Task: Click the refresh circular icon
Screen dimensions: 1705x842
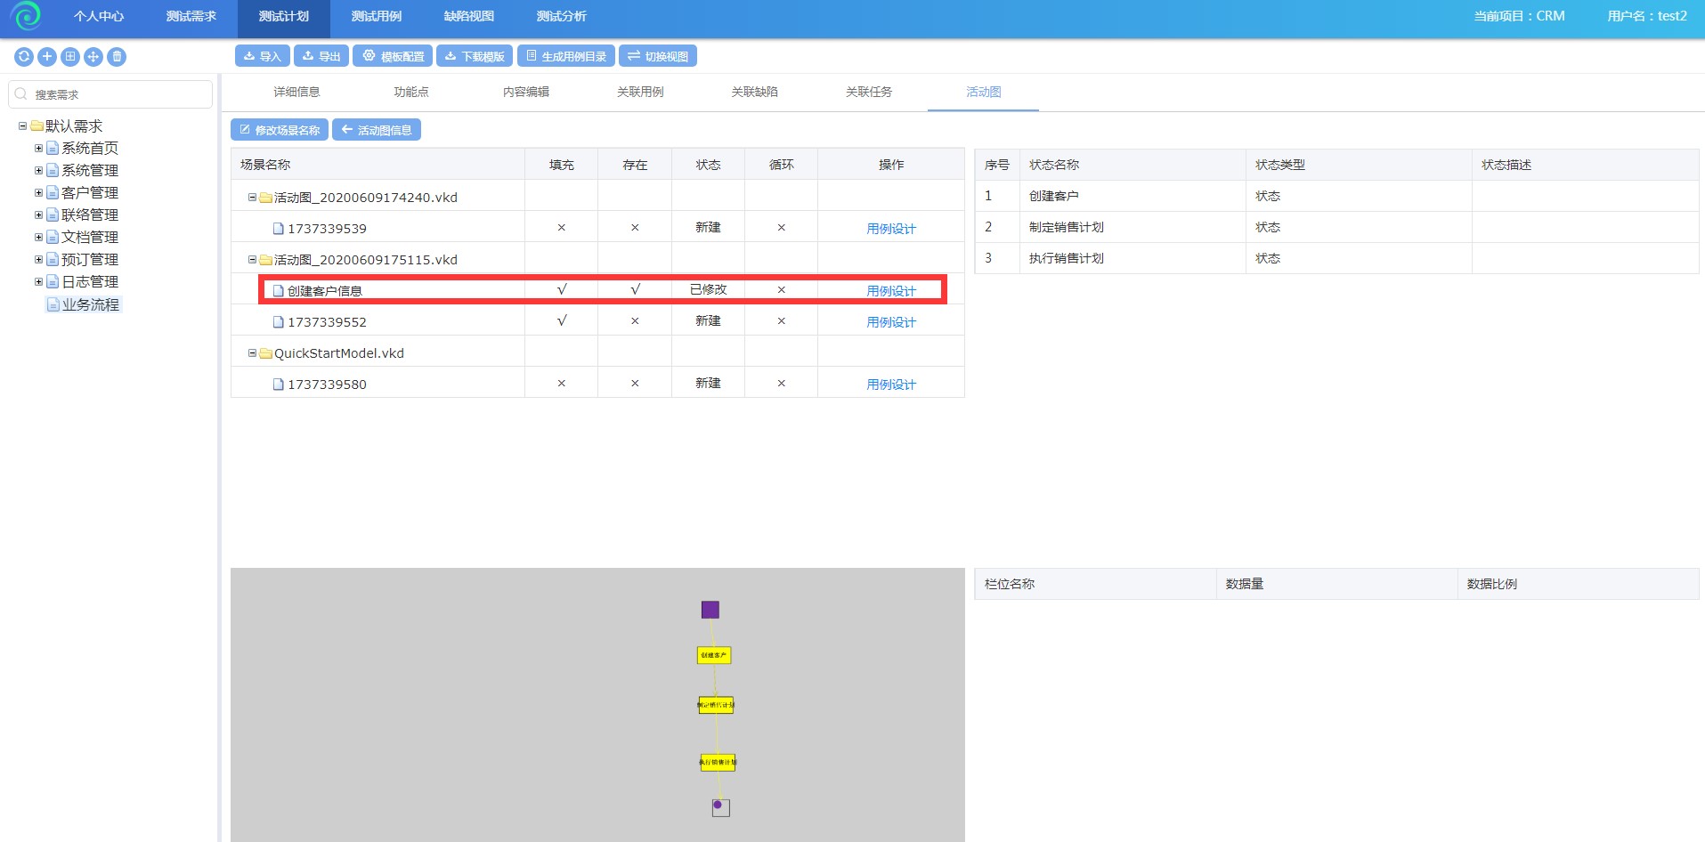Action: click(x=24, y=57)
